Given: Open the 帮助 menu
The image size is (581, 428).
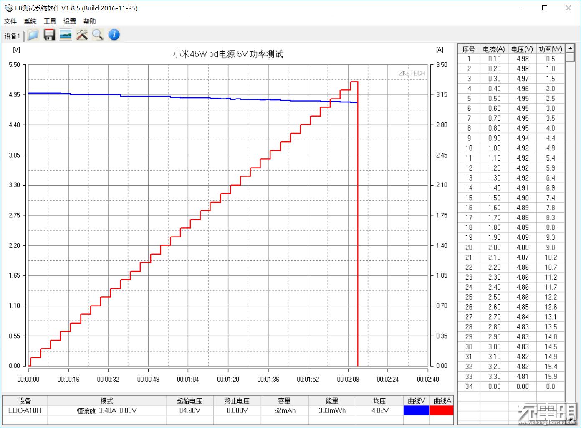Looking at the screenshot, I should 89,21.
